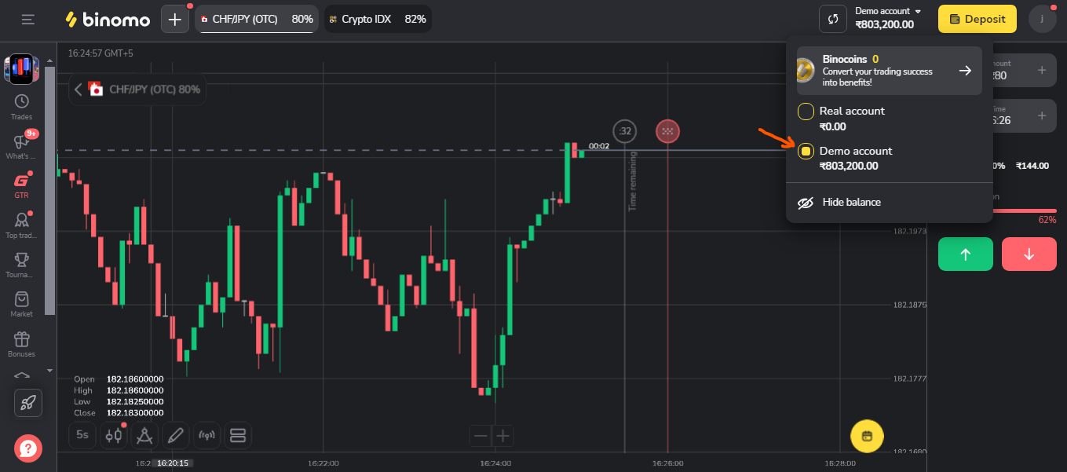Select the Real account radio button
The image size is (1067, 472).
[x=806, y=112]
